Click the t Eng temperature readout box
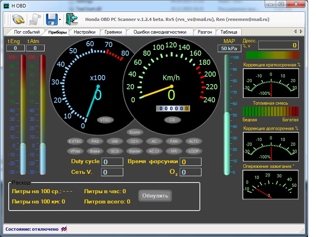The width and height of the screenshot is (316, 237). pos(15,48)
